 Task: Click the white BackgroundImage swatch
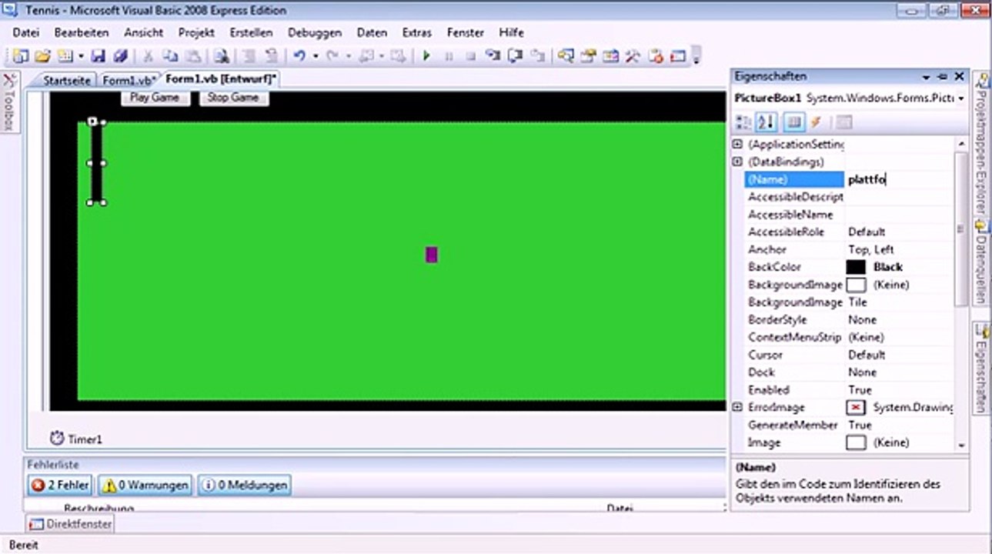coord(856,285)
